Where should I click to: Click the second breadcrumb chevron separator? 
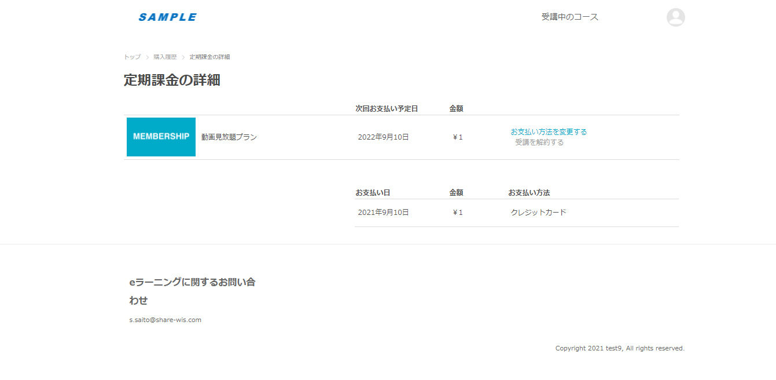[183, 57]
